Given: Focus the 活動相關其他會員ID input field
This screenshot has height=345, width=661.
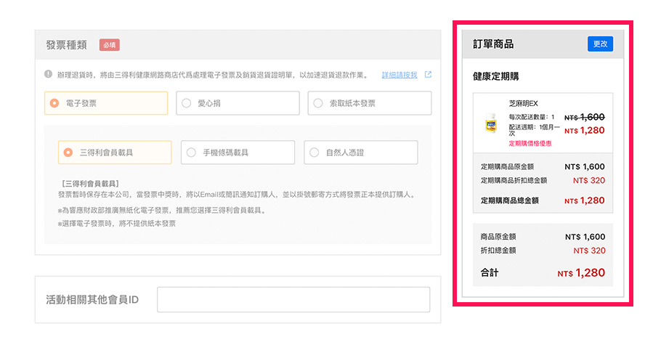Looking at the screenshot, I should pyautogui.click(x=293, y=299).
